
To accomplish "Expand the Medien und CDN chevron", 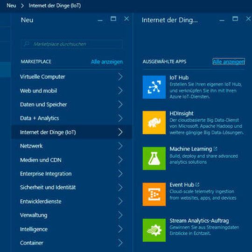I will [x=120, y=160].
